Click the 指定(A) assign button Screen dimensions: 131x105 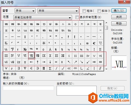112,88
